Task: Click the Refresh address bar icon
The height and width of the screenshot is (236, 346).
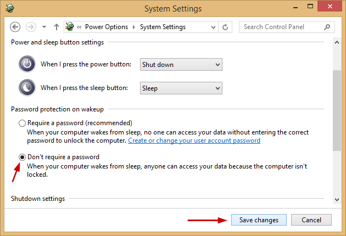Action: point(226,27)
